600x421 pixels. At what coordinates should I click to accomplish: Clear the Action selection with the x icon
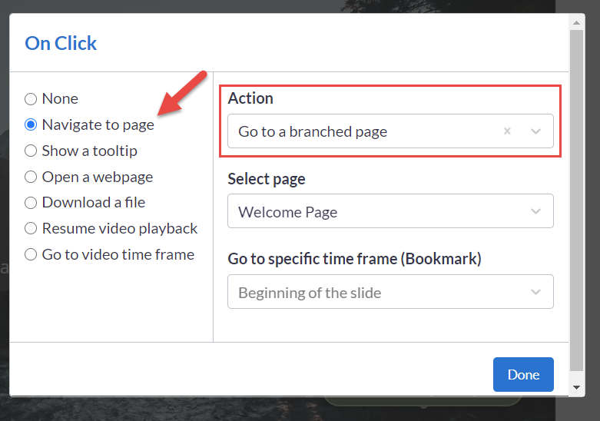(x=507, y=131)
